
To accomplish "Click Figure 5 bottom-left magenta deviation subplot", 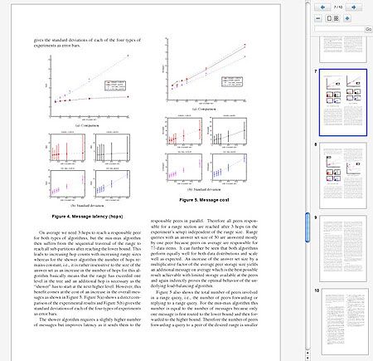I will coord(182,167).
